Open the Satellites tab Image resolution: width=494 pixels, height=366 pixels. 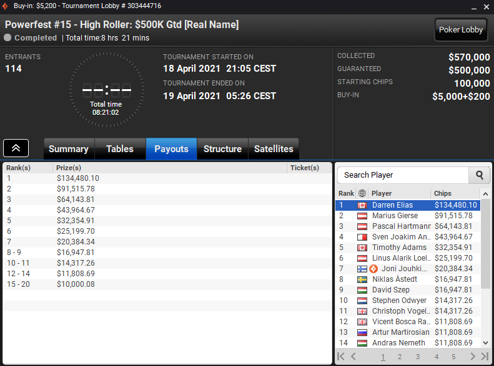(274, 149)
